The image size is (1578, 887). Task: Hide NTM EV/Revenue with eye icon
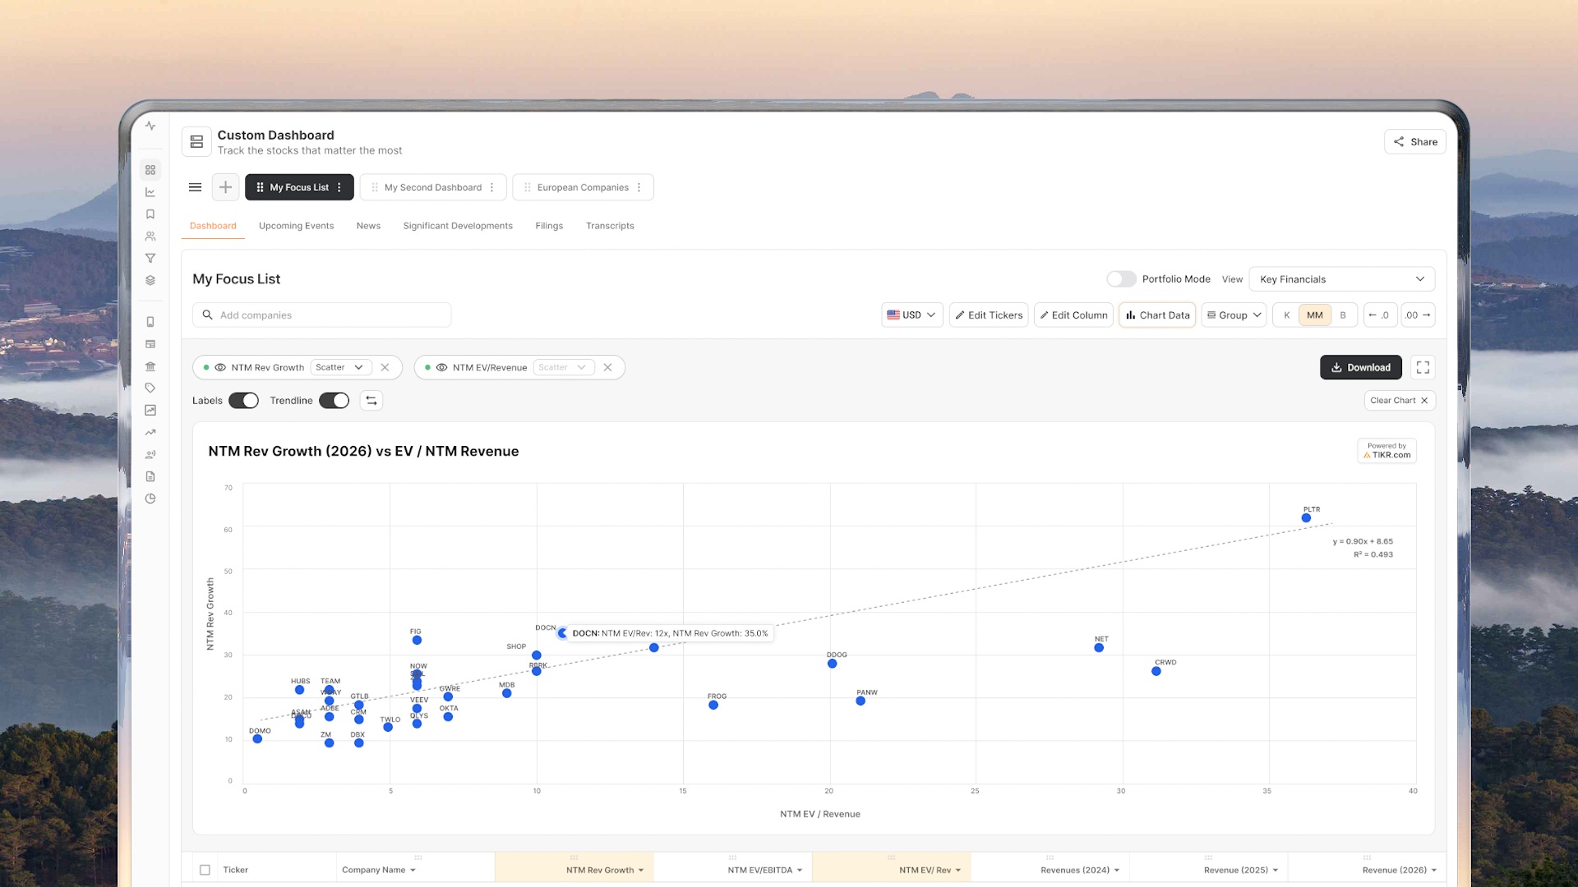tap(441, 368)
